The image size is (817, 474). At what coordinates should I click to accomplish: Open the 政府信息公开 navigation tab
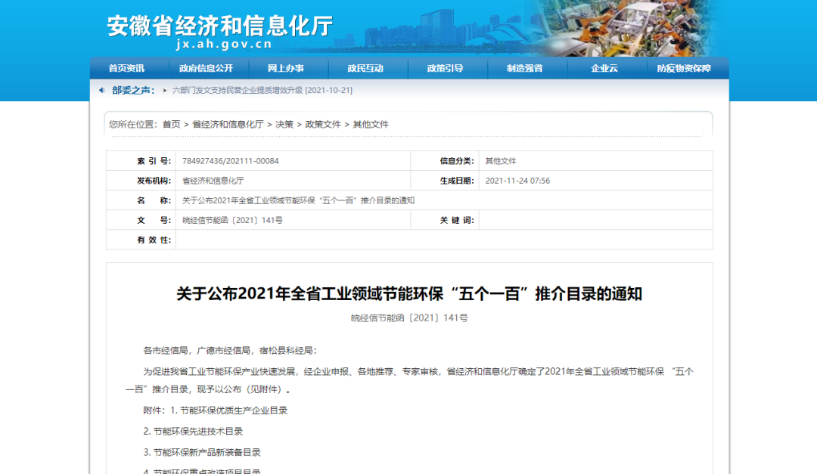206,68
